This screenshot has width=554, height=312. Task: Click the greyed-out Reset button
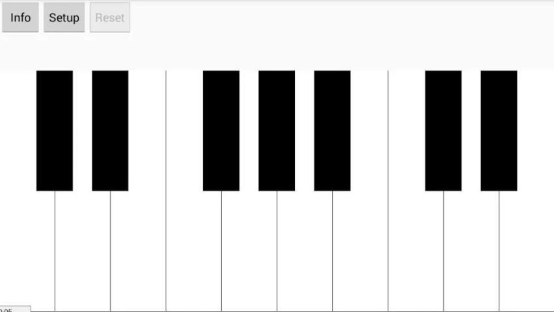[110, 18]
